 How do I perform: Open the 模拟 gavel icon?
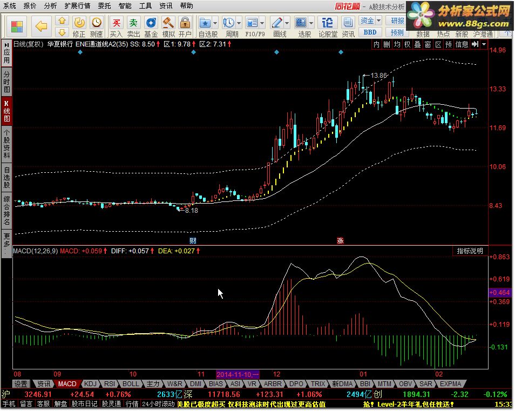coord(168,27)
